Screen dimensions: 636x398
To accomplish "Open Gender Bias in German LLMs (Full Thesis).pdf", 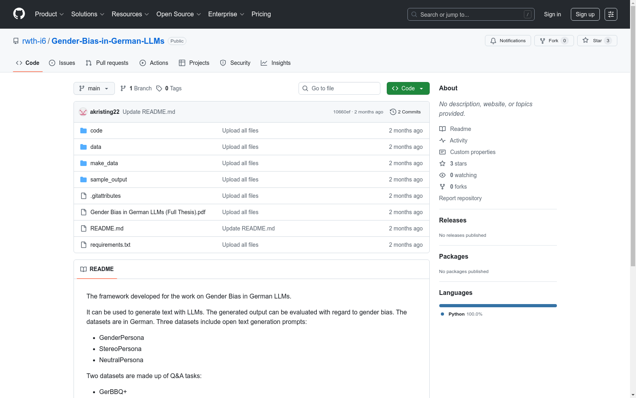I will pyautogui.click(x=148, y=212).
